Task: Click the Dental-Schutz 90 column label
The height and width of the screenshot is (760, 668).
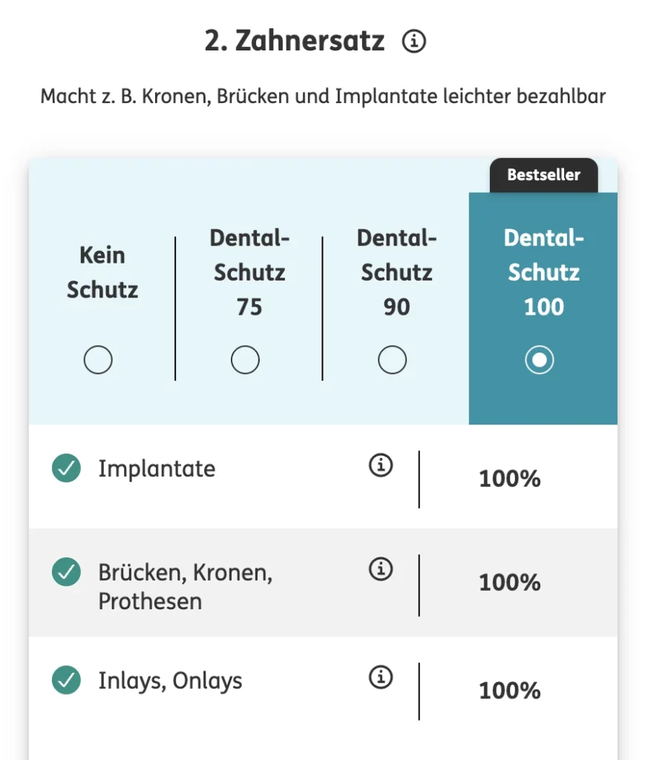Action: click(396, 272)
